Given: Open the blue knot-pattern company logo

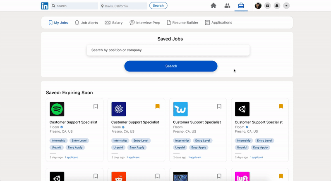Looking at the screenshot, I should click(119, 109).
